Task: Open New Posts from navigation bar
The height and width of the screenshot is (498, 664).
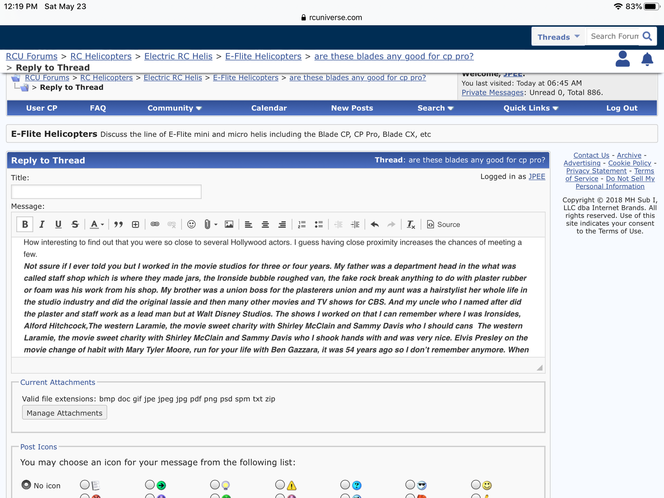Action: click(352, 108)
